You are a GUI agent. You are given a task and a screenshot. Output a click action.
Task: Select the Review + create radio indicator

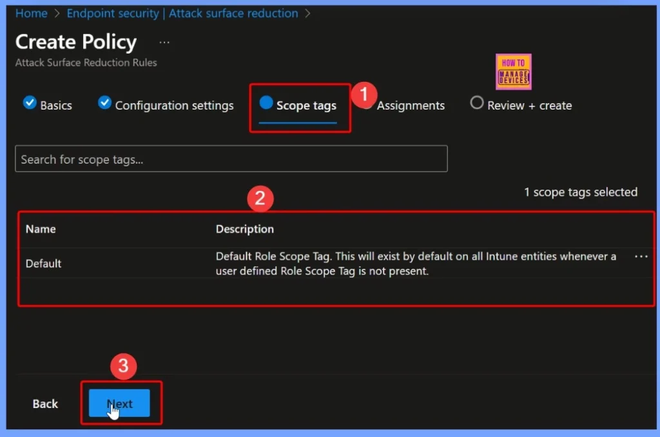pyautogui.click(x=476, y=103)
